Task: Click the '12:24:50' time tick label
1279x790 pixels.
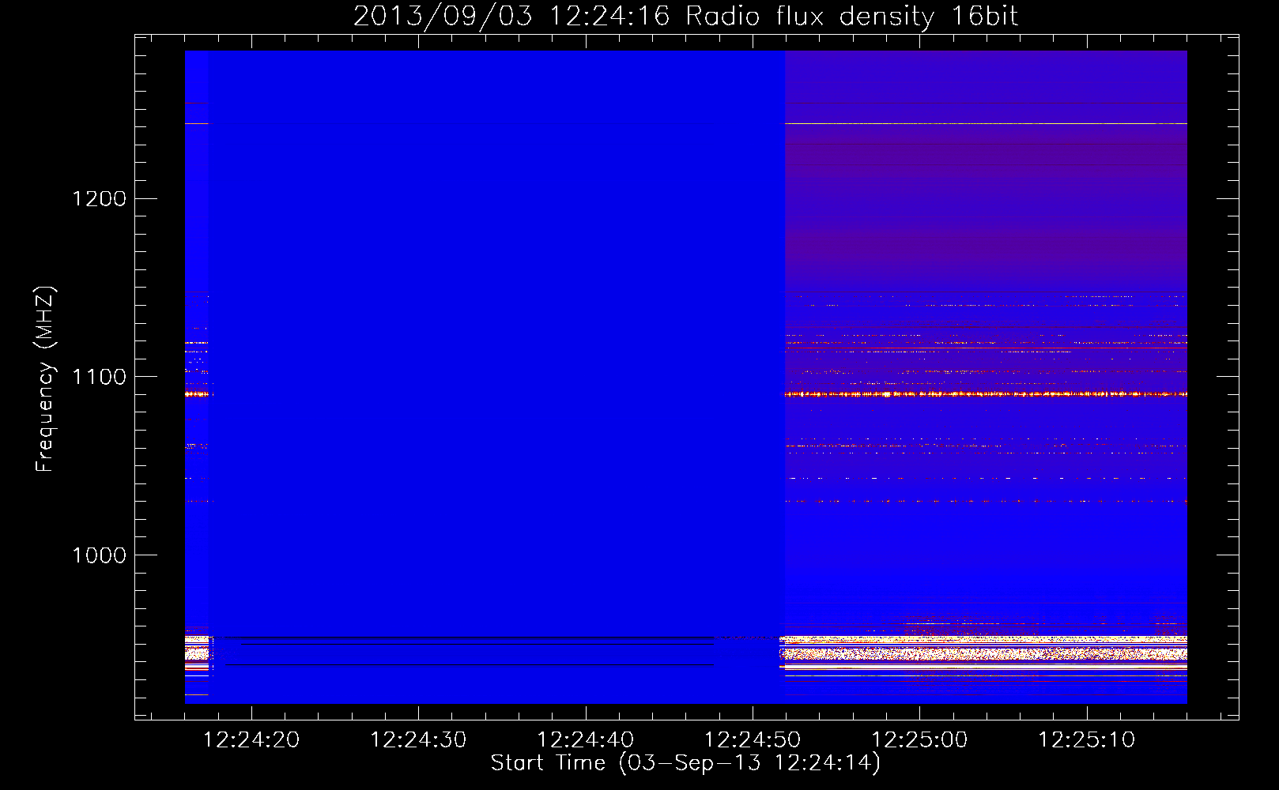Action: (x=753, y=740)
